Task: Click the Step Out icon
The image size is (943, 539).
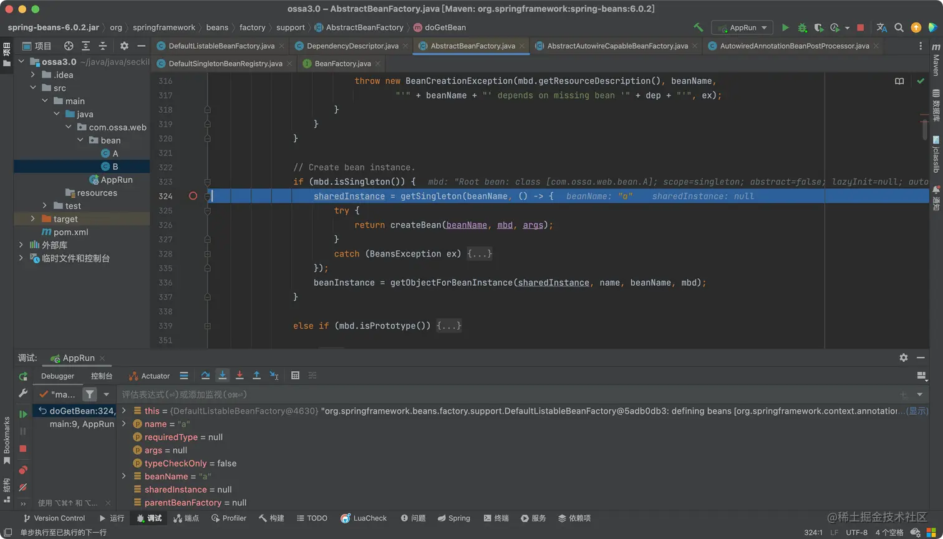Action: coord(256,376)
